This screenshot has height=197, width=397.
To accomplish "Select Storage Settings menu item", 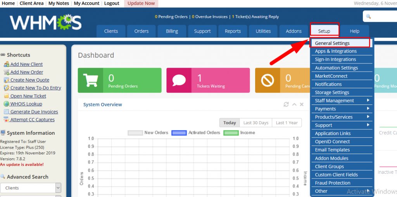I will [341, 92].
